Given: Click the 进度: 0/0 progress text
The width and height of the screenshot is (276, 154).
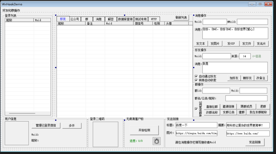Looking at the screenshot, I should (136, 141).
